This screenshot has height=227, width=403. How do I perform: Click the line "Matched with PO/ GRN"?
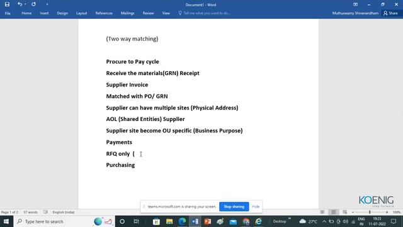pyautogui.click(x=137, y=96)
